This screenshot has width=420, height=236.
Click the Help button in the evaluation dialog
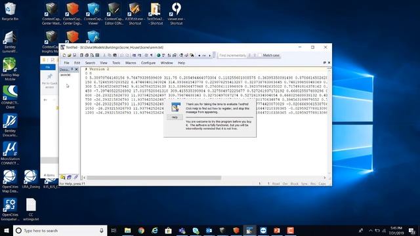coord(175,117)
